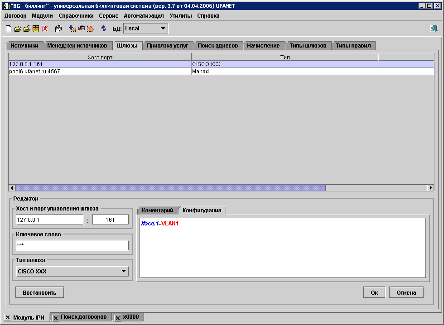Click the red X remove-item toolbar icon
The width and height of the screenshot is (444, 325).
pos(90,29)
